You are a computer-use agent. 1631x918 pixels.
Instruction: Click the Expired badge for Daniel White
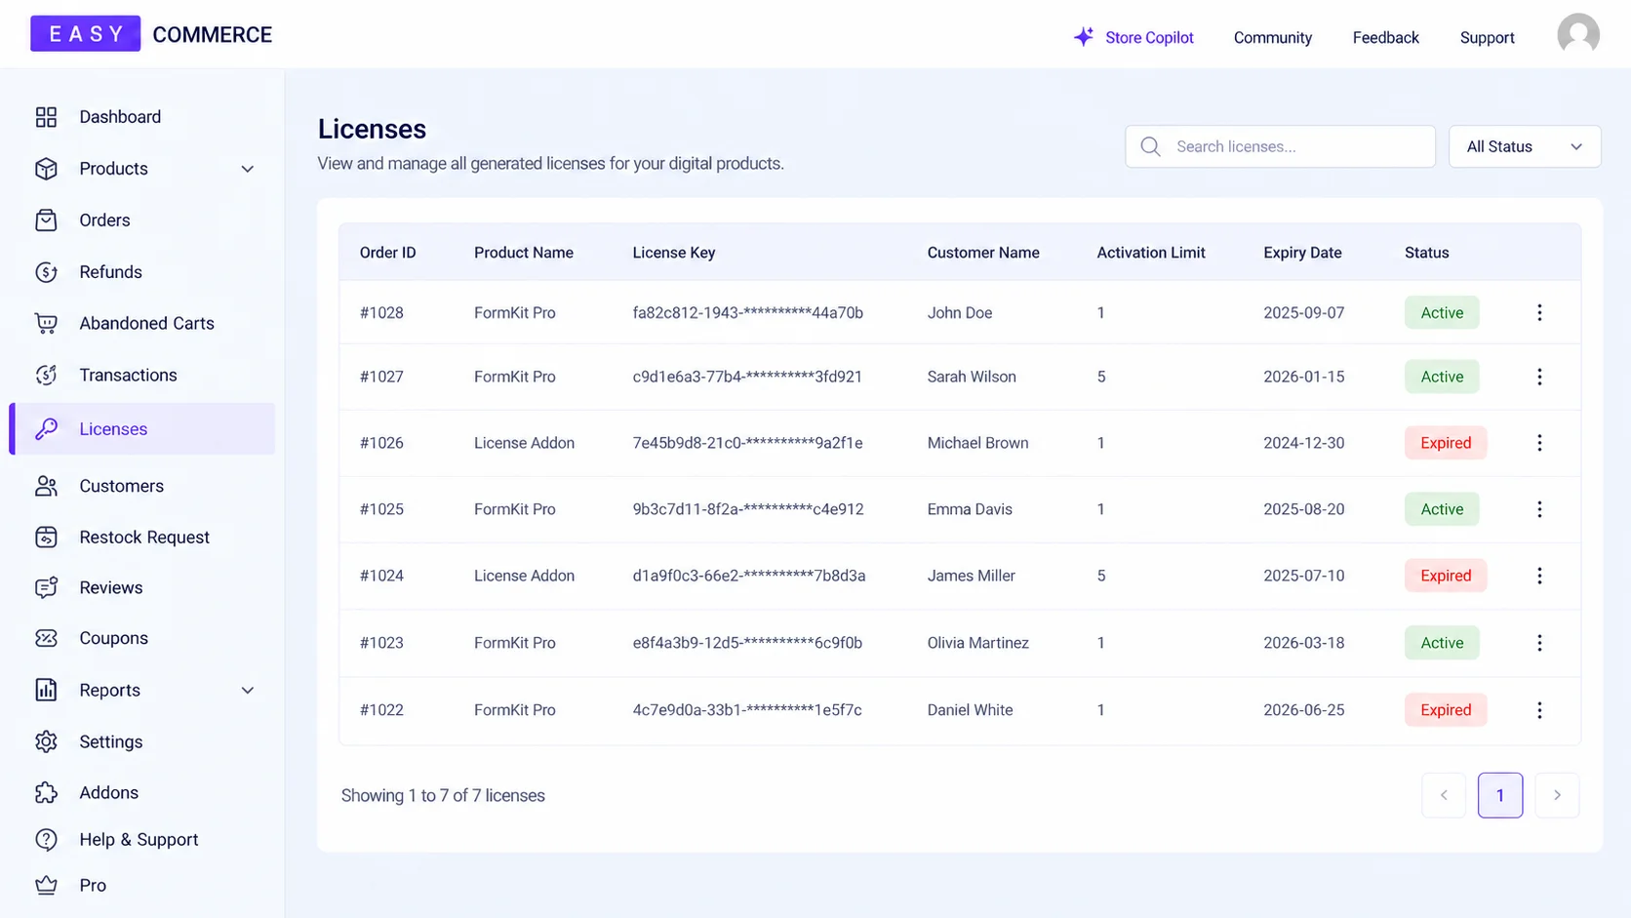click(x=1446, y=710)
